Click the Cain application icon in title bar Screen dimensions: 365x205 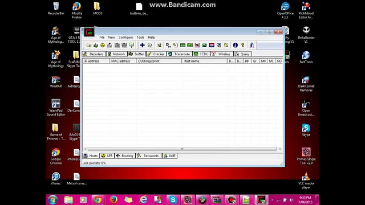89,32
